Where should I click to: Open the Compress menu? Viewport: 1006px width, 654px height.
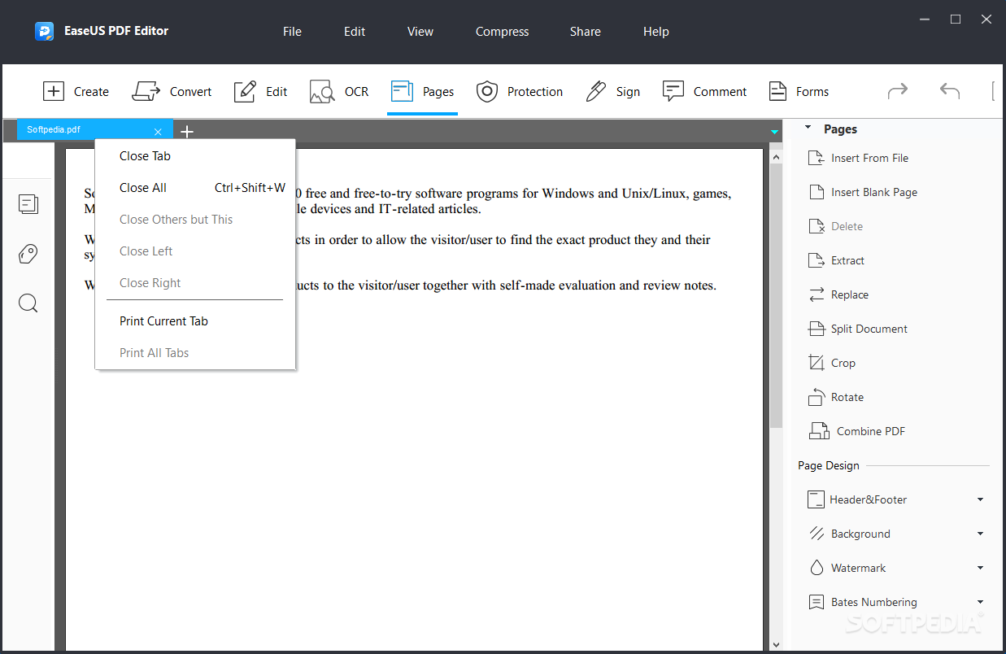[x=502, y=32]
